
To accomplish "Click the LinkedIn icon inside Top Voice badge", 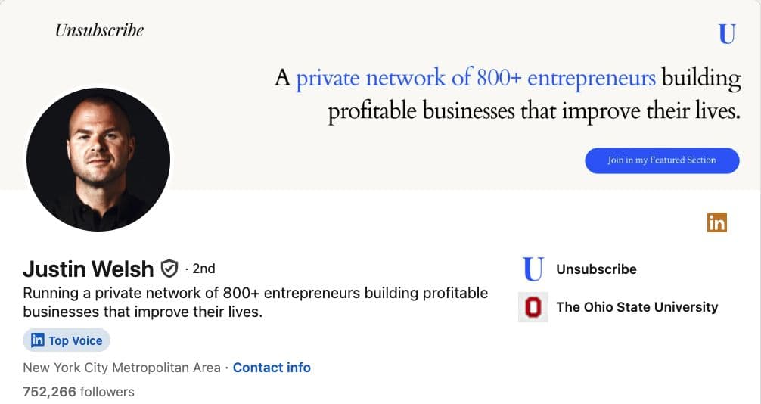I will [x=37, y=340].
